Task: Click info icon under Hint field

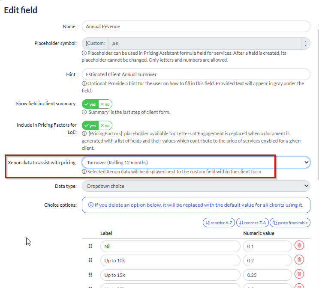Action: coord(84,84)
